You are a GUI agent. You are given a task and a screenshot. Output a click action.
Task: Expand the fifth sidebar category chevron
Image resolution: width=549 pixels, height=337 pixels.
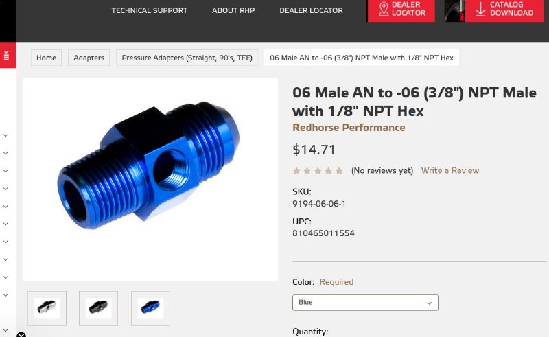tap(5, 207)
